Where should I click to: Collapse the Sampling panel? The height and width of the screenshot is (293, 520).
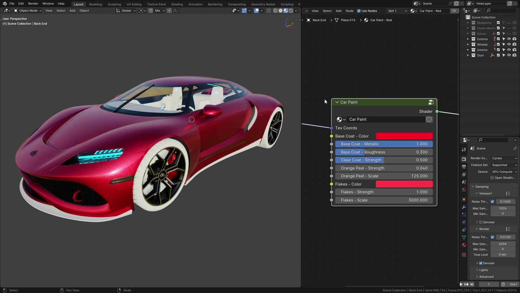(473, 187)
